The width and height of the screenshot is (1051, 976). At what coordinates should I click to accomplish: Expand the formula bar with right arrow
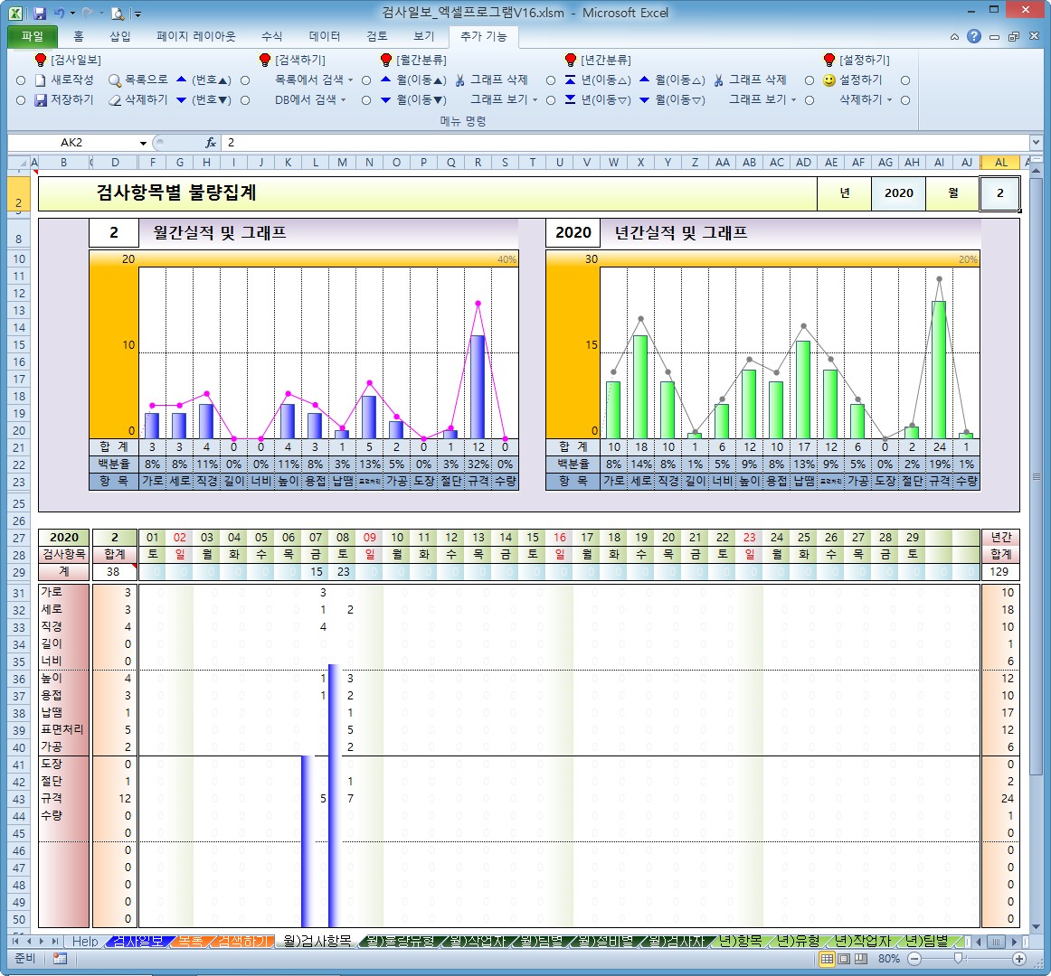coord(1037,143)
